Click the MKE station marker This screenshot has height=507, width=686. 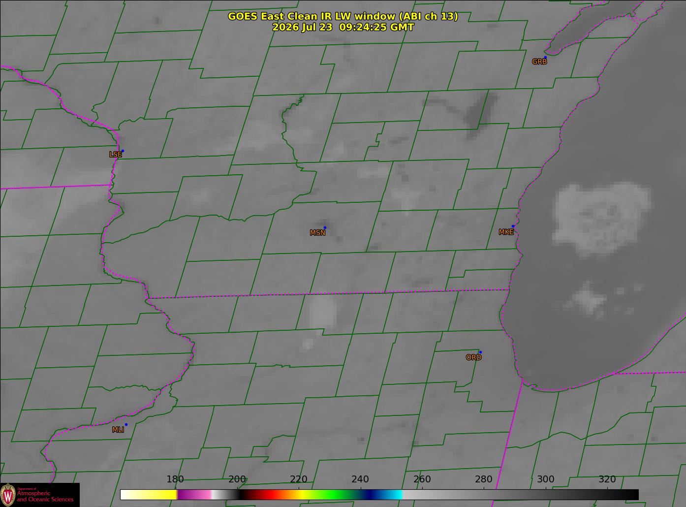[x=513, y=226]
